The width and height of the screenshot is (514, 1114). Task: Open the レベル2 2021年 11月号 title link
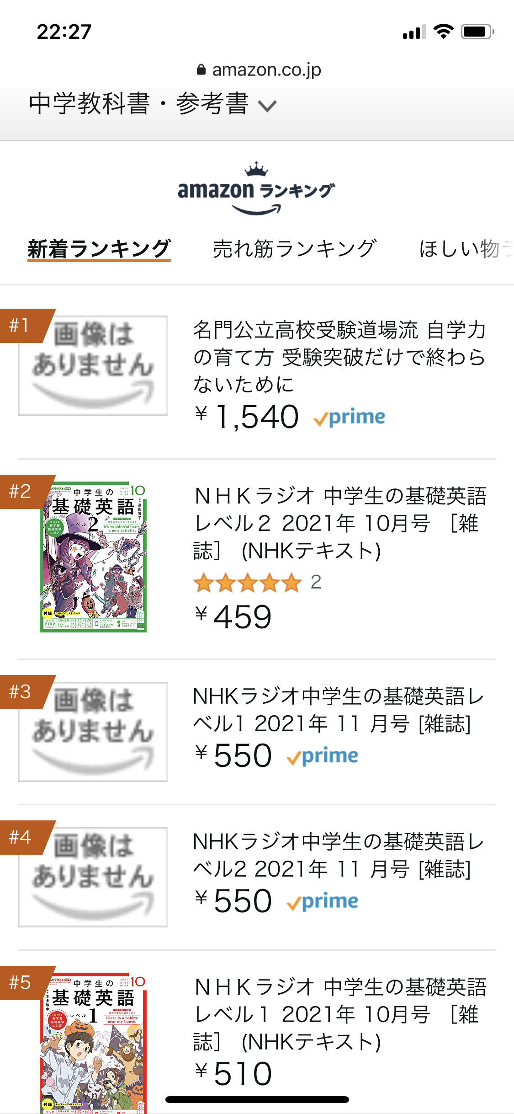(338, 855)
